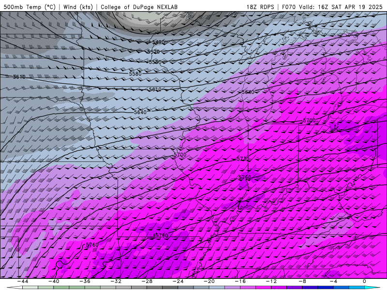387x290 pixels.
Task: Click the 5490 height contour label
Action: (159, 42)
